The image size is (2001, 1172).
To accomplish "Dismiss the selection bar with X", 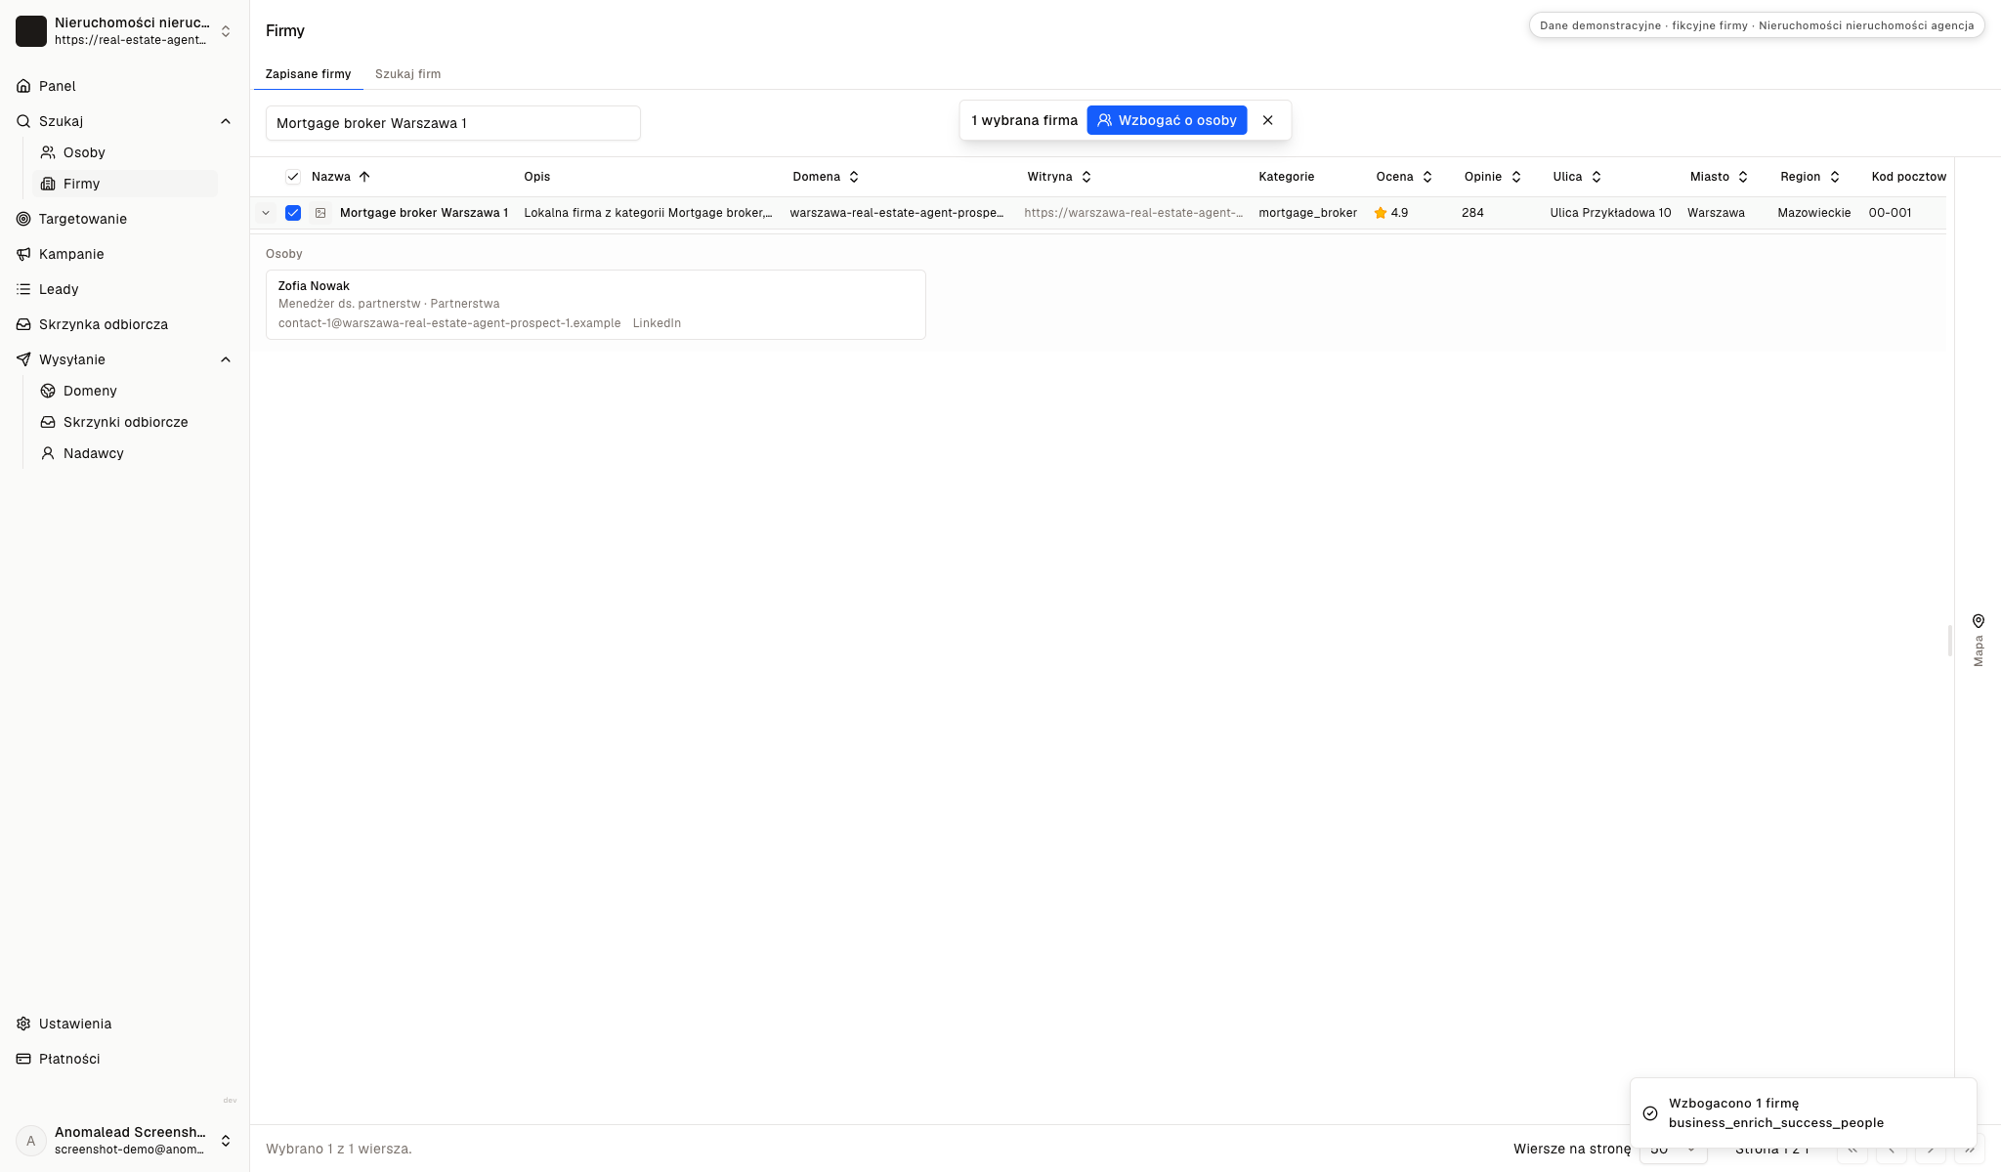I will pyautogui.click(x=1267, y=120).
